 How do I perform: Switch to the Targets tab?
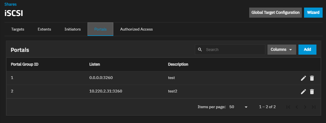click(x=18, y=29)
